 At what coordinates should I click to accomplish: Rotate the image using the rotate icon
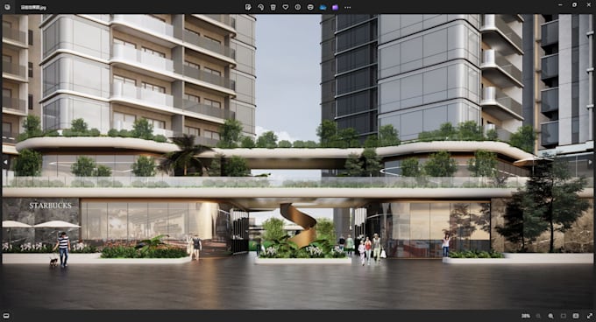click(x=260, y=7)
